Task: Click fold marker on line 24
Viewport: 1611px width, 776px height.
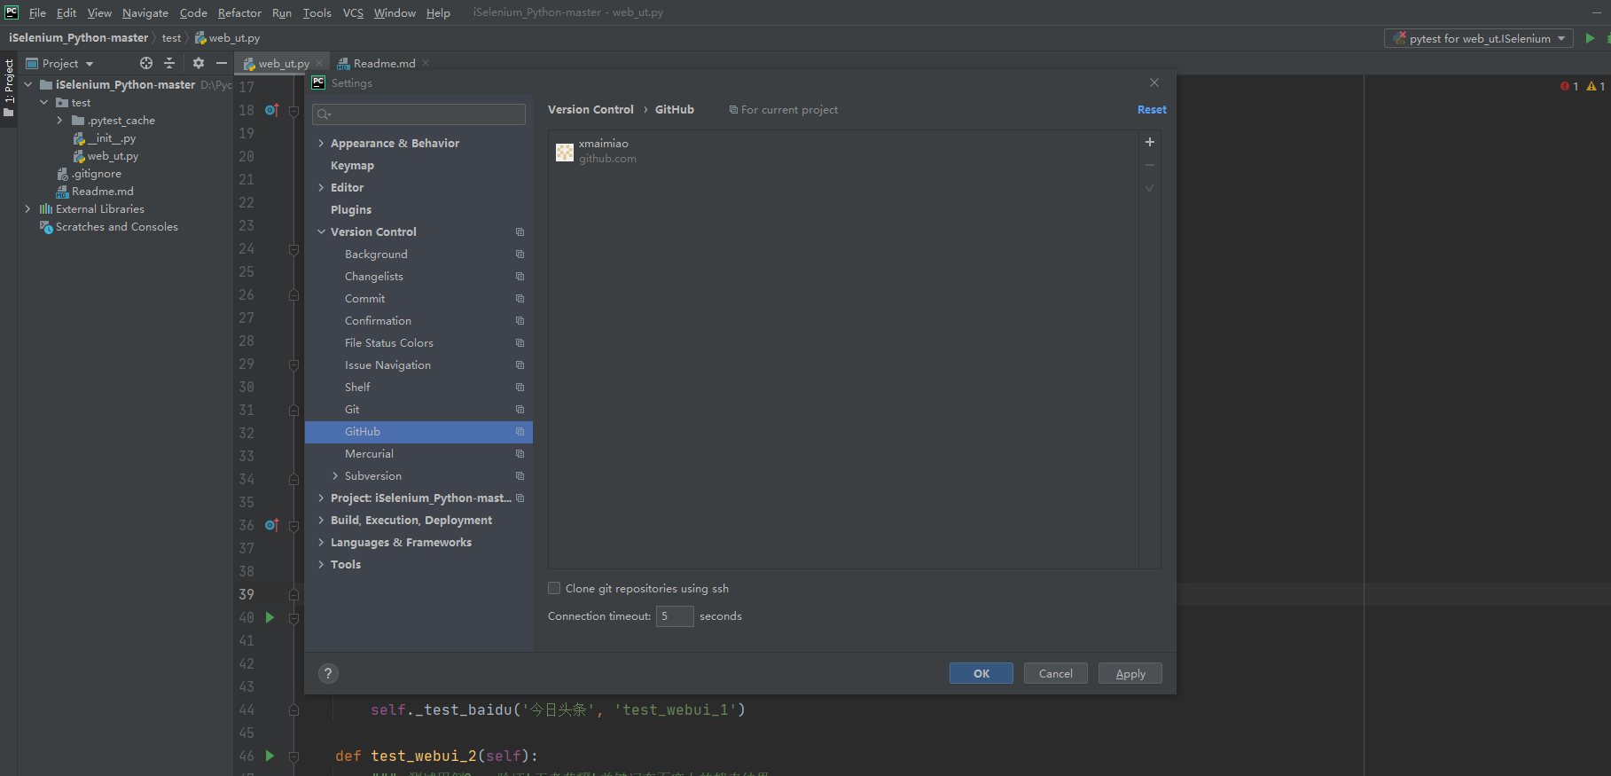Action: [293, 249]
